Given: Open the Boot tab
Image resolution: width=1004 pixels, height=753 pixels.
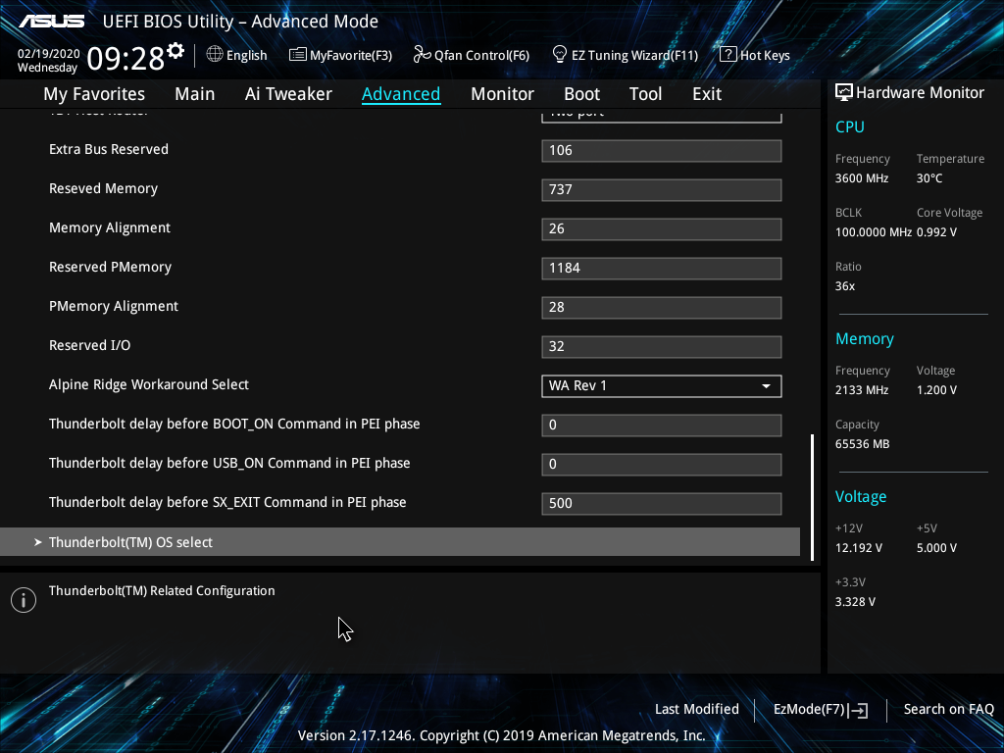Looking at the screenshot, I should (581, 94).
